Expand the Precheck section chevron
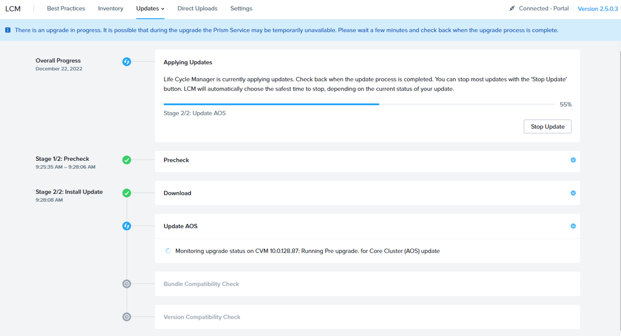621x336 pixels. 573,160
